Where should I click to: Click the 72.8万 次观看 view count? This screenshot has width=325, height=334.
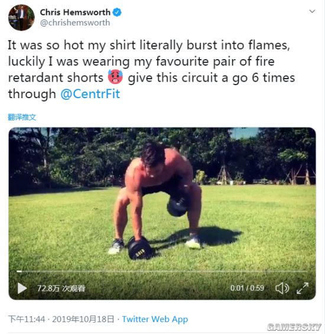pyautogui.click(x=61, y=288)
